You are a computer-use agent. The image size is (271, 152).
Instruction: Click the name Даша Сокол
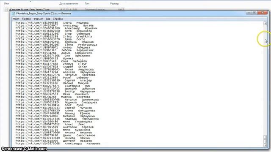pos(75,39)
